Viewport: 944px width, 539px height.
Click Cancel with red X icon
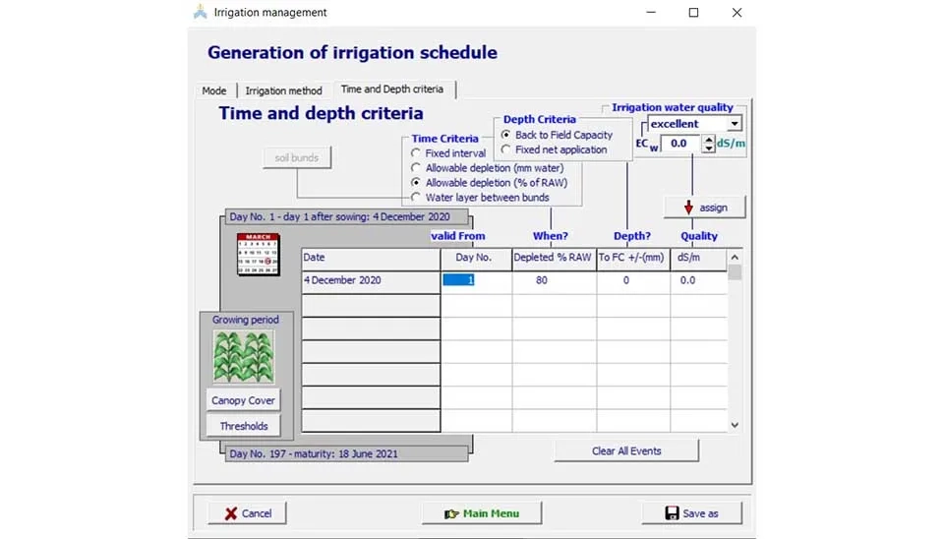[x=247, y=513]
